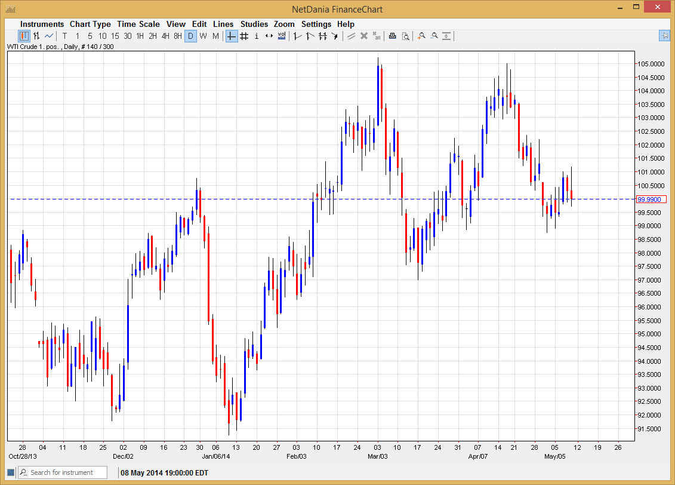This screenshot has height=485, width=675.
Task: Toggle the crosshair cursor button
Action: [232, 36]
